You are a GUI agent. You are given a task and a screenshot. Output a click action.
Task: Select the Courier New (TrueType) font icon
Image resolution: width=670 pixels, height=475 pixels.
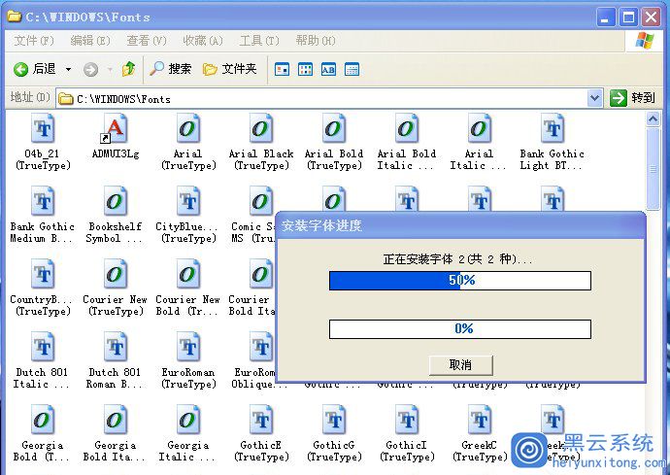(116, 274)
